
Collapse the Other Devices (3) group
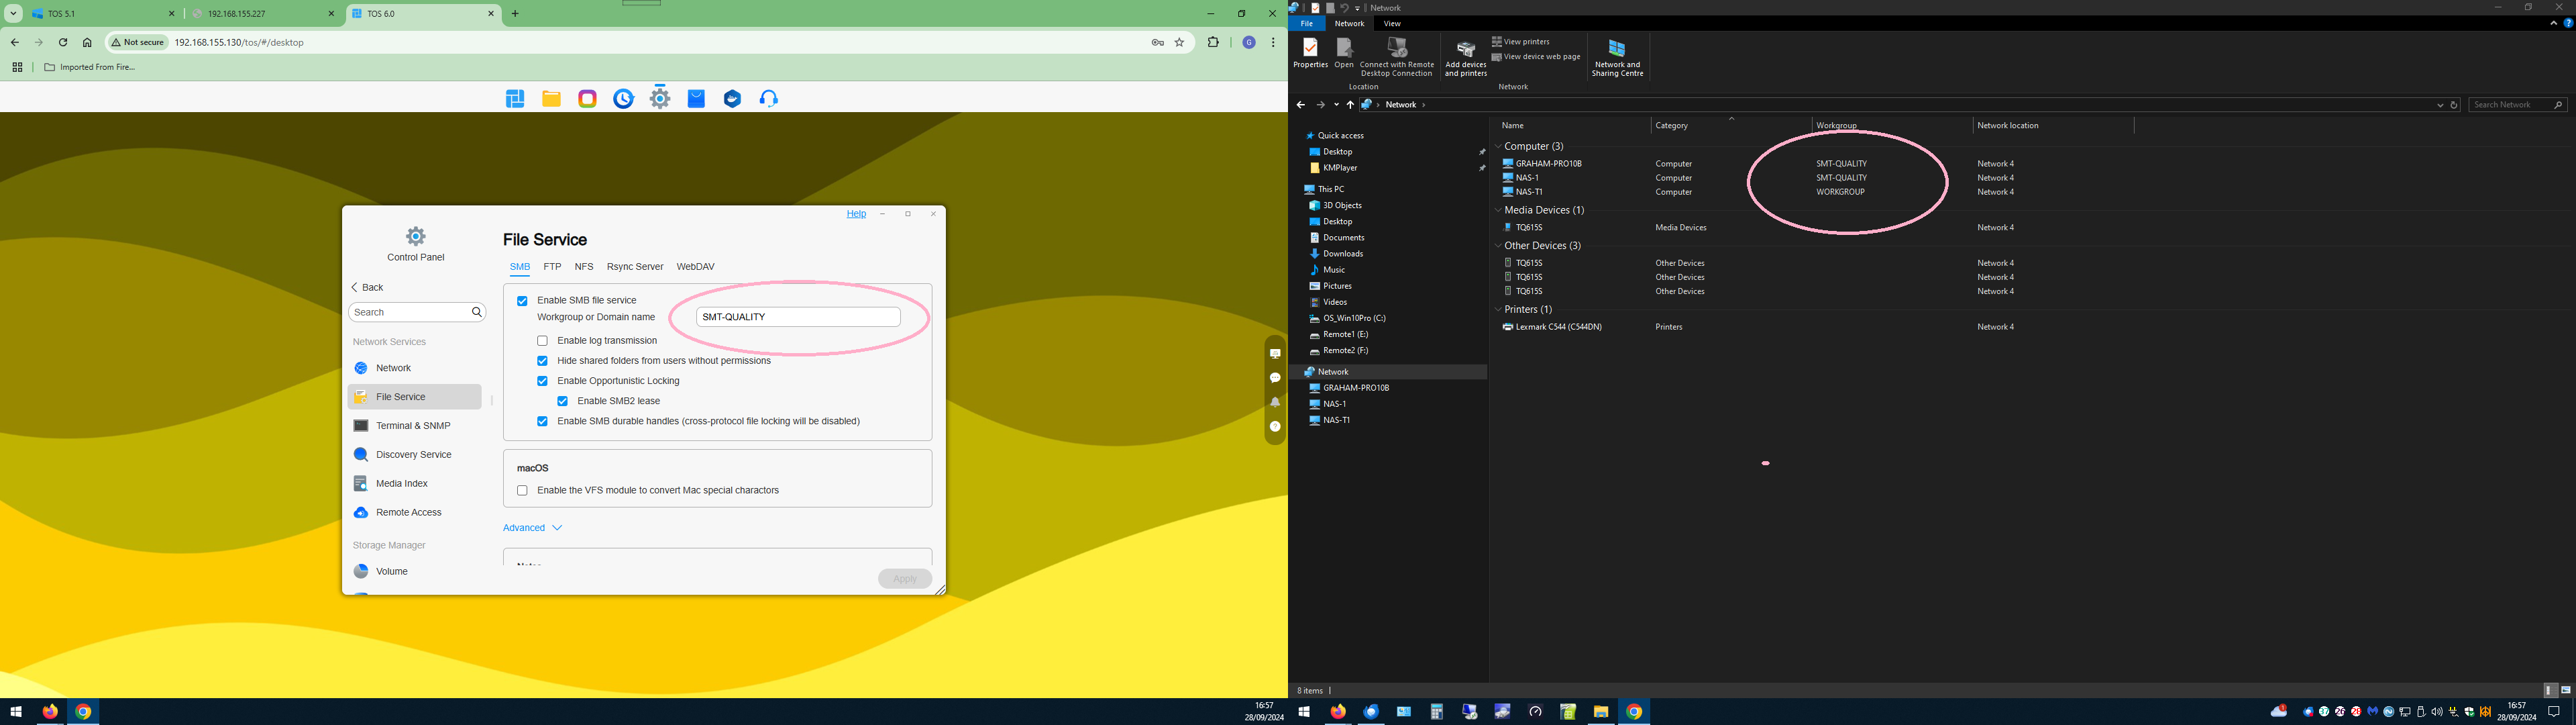click(1498, 246)
